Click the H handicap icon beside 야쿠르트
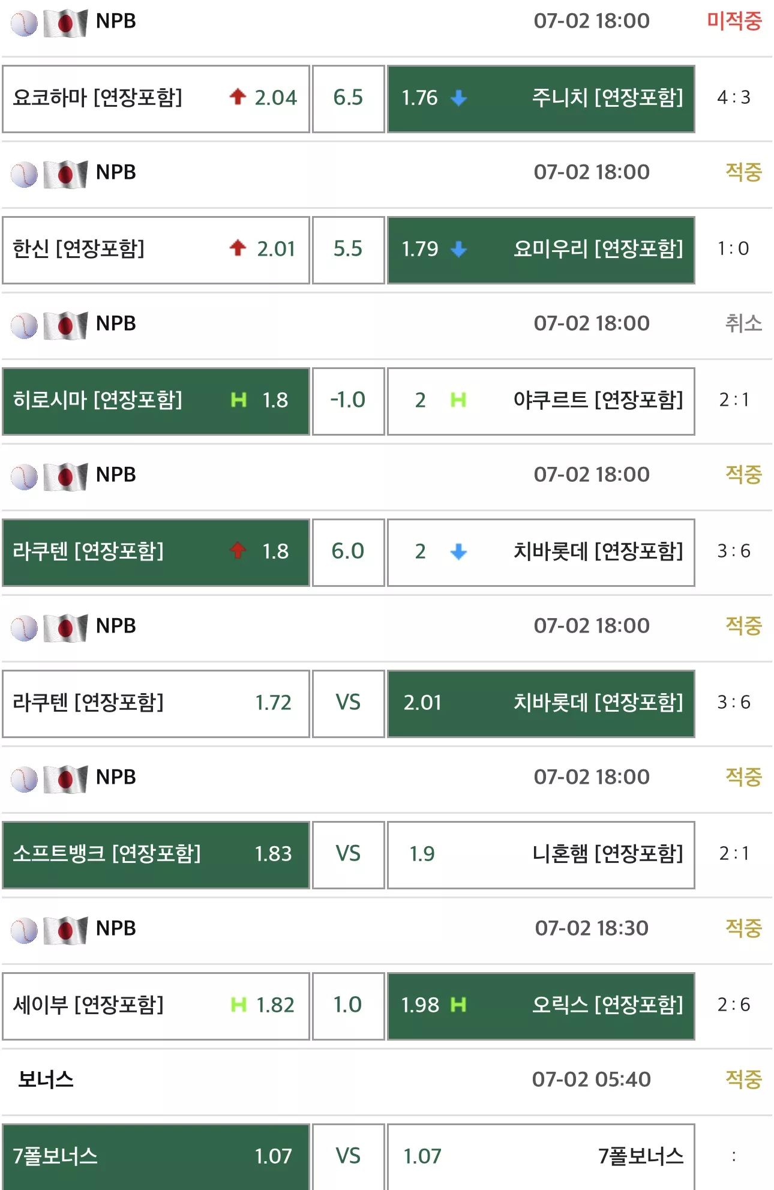The image size is (774, 1190). pos(458,400)
